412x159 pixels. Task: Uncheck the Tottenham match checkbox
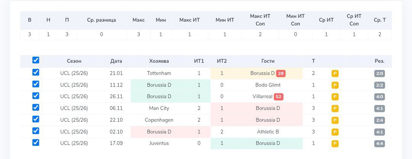coord(36,72)
